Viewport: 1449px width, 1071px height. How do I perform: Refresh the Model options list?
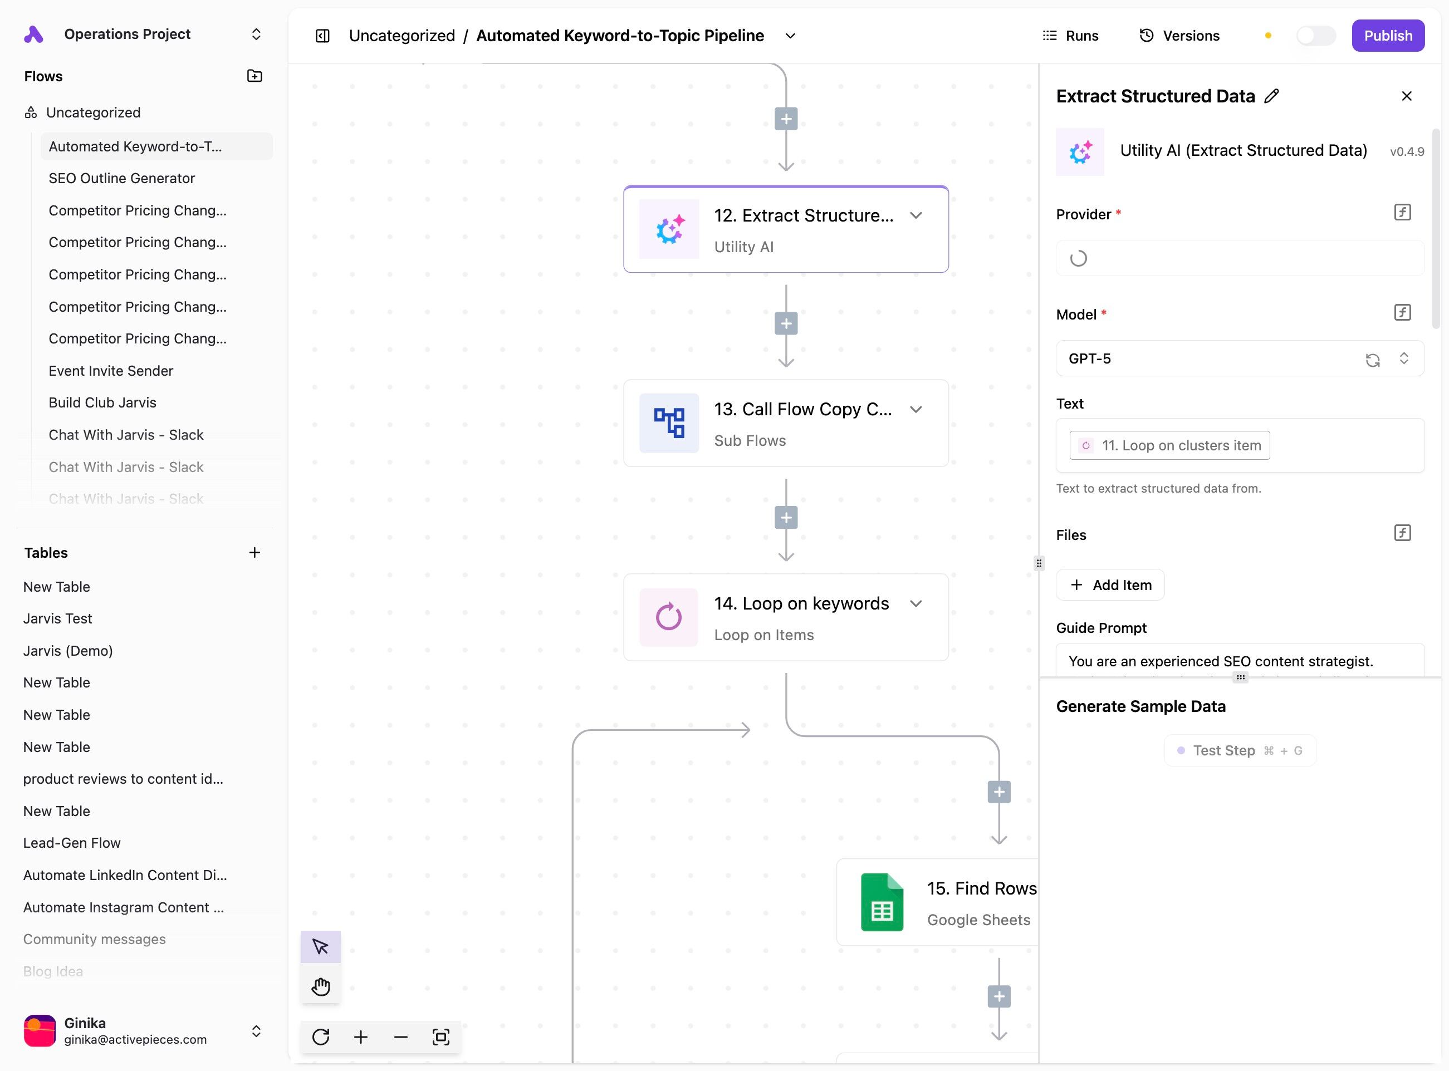pos(1372,360)
